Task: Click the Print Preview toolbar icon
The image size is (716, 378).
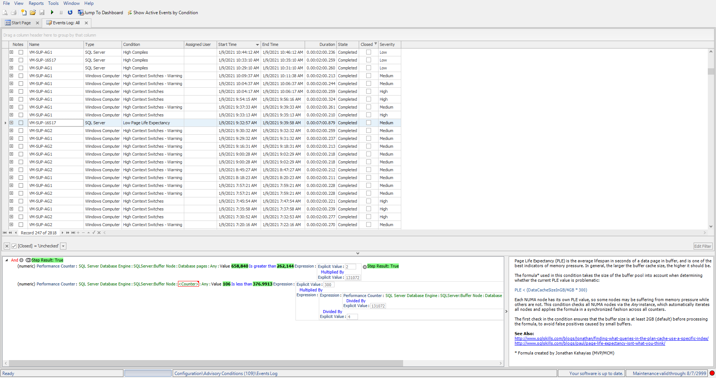Action: (5, 13)
